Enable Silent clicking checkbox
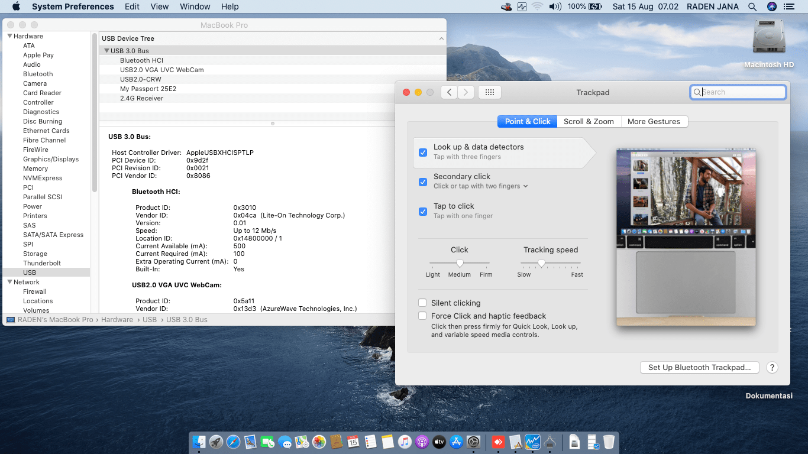This screenshot has height=454, width=808. pos(422,303)
